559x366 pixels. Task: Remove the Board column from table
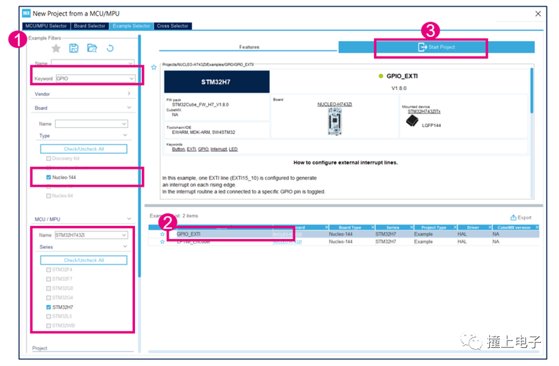pyautogui.click(x=327, y=227)
